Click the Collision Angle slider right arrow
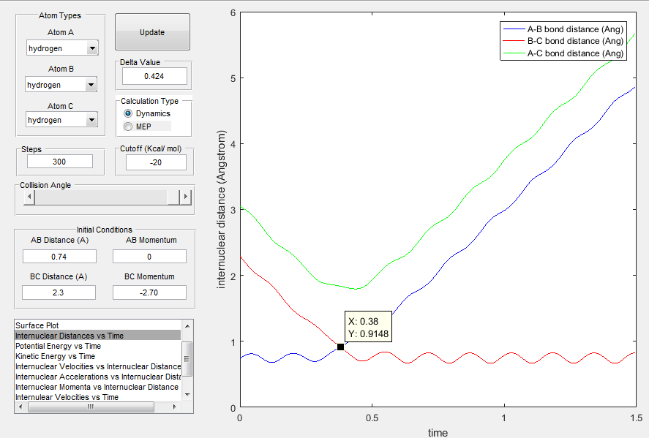 (186, 197)
